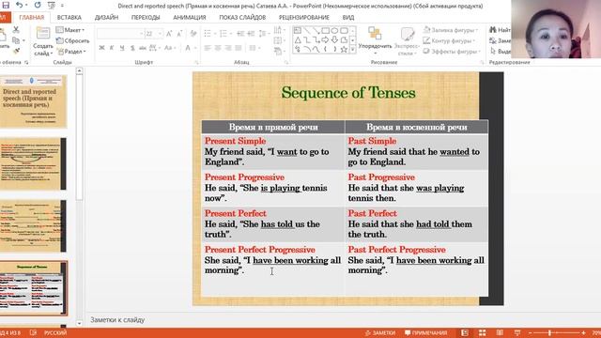Toggle text shadow (S) formatting
Image resolution: width=601 pixels, height=338 pixels.
[132, 48]
